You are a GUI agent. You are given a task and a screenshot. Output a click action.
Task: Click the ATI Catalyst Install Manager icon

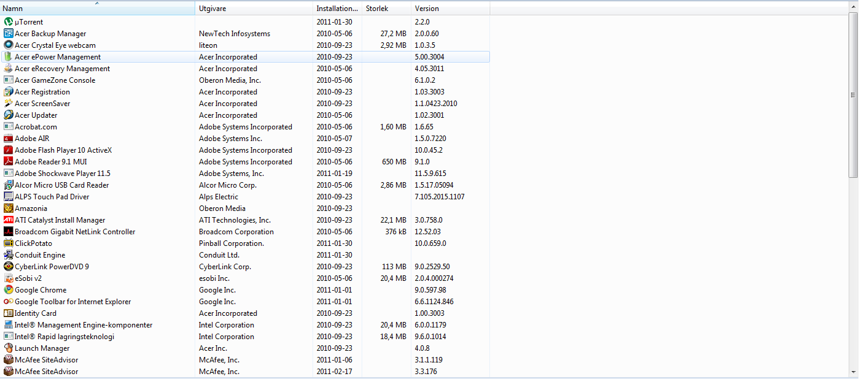(x=9, y=220)
